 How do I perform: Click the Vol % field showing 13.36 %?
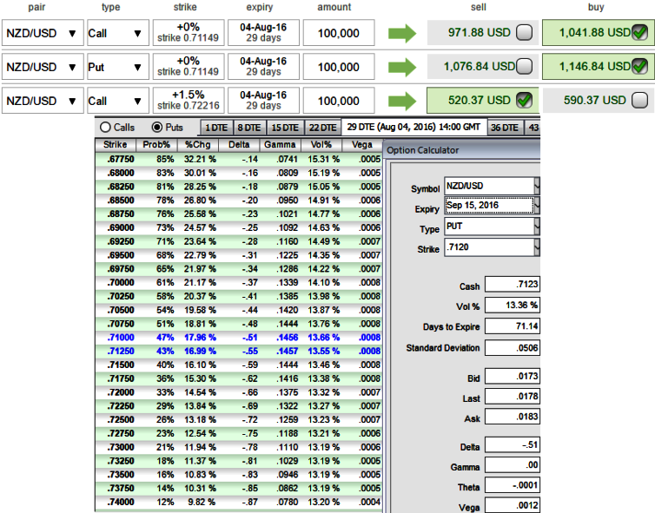pos(512,306)
